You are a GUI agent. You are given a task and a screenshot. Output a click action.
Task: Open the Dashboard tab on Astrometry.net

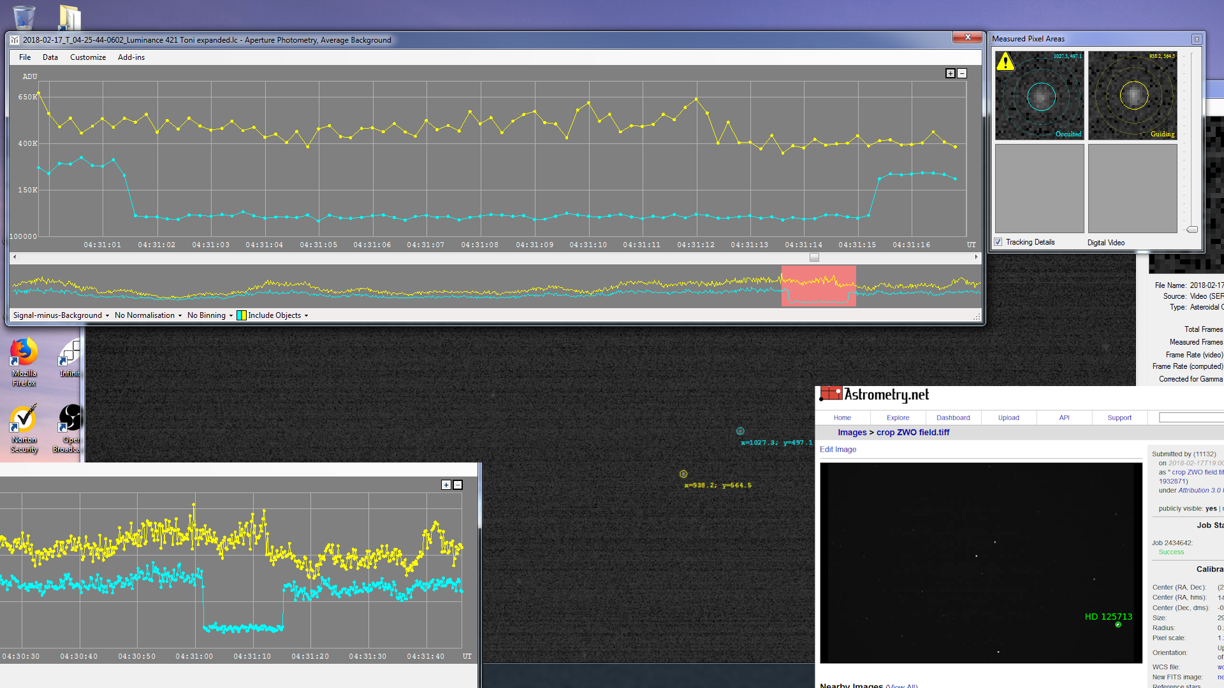953,418
